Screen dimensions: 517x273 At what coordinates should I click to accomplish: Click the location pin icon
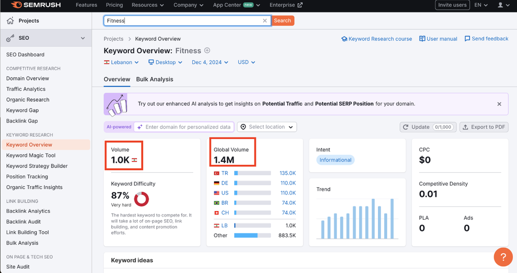point(243,127)
